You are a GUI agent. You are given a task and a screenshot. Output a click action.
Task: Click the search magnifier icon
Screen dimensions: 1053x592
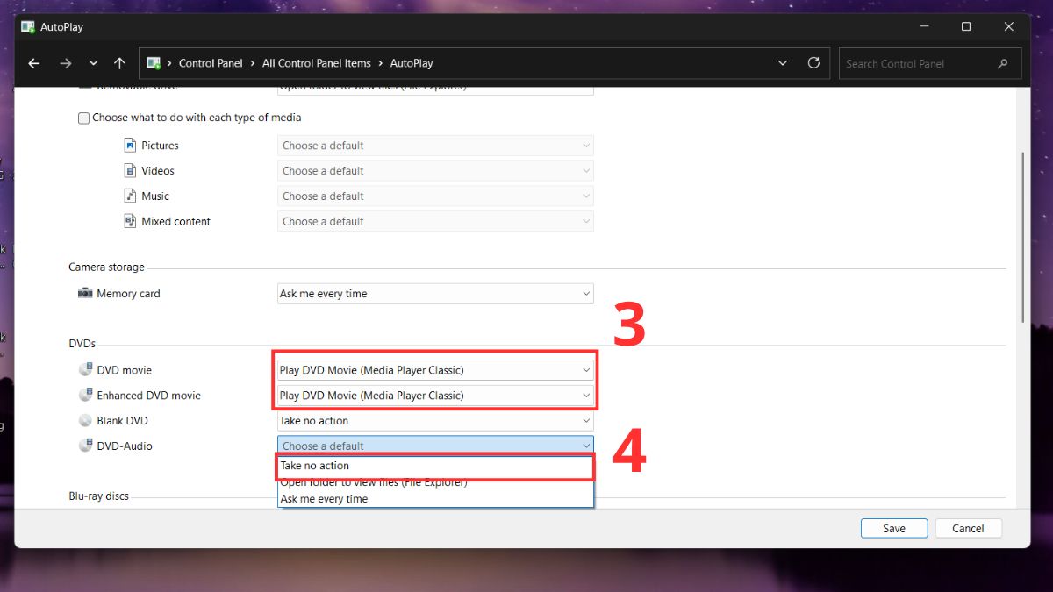(x=1003, y=63)
